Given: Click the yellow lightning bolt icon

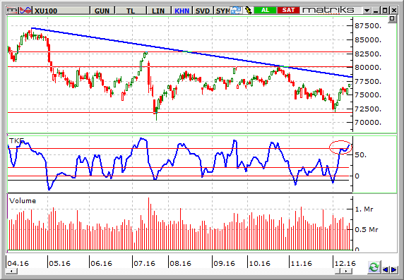Looking at the screenshot, I should point(248,11).
